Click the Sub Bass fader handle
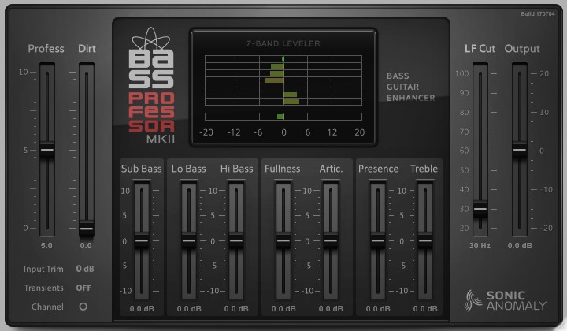 pyautogui.click(x=142, y=241)
